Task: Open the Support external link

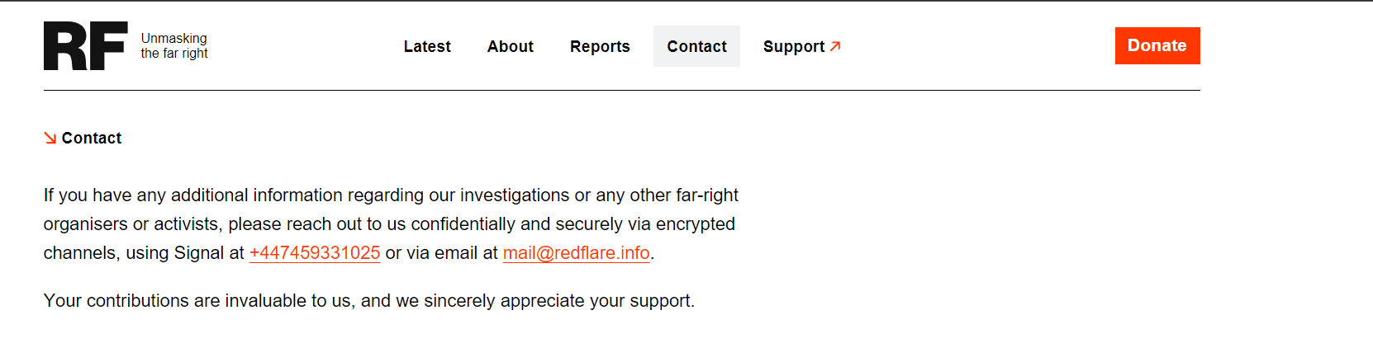Action: (794, 46)
